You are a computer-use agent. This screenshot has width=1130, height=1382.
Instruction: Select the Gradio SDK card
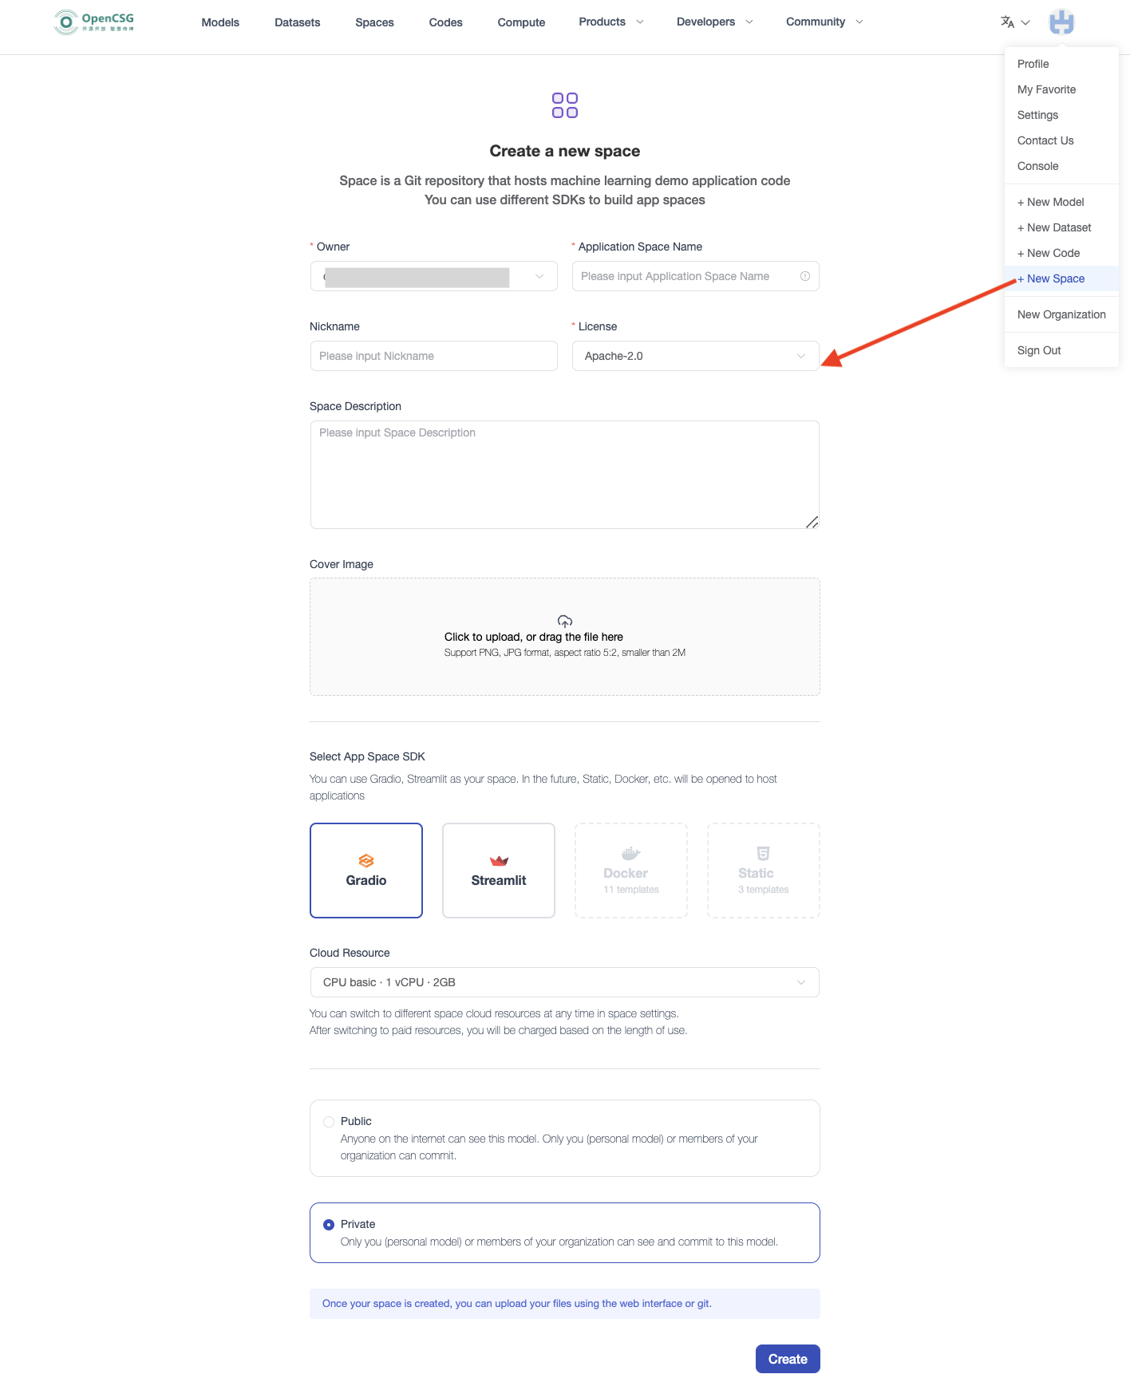pyautogui.click(x=366, y=871)
